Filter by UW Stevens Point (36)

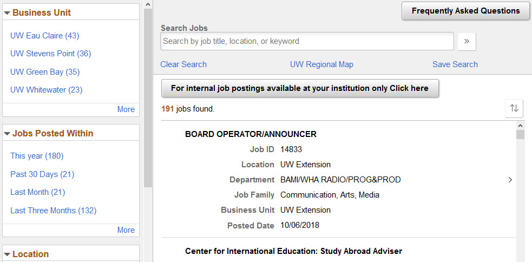[50, 54]
